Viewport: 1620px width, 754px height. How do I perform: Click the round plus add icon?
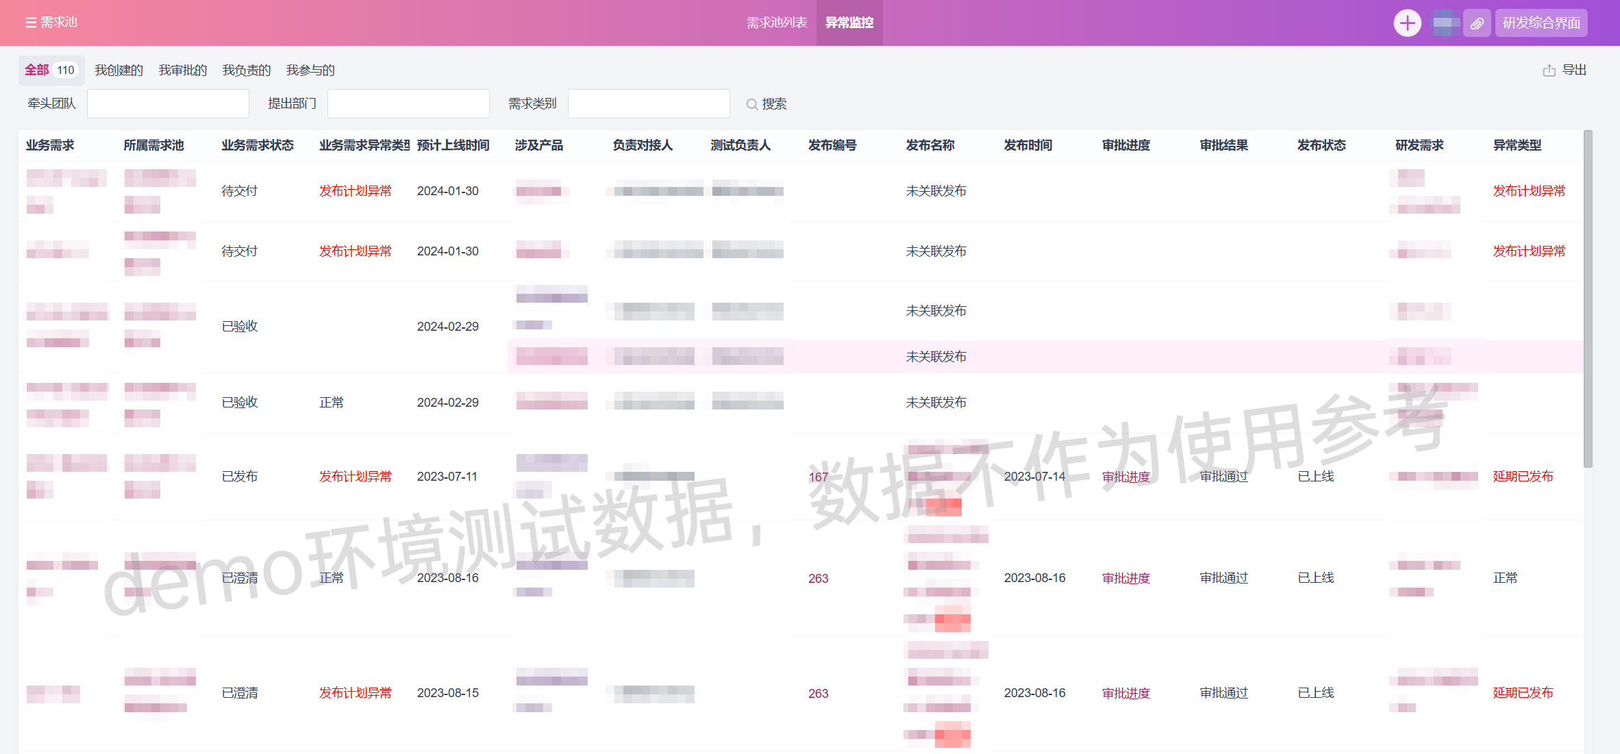click(1407, 23)
